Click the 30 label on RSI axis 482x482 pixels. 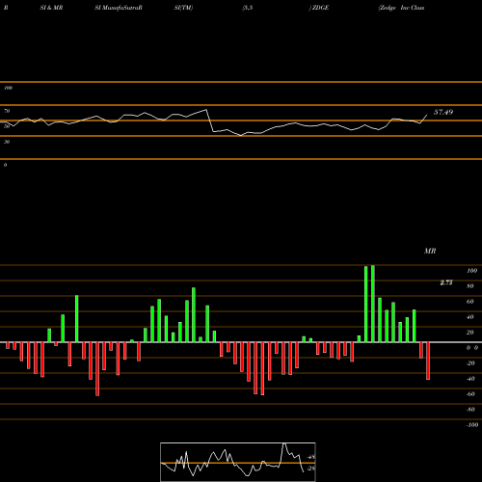click(7, 142)
